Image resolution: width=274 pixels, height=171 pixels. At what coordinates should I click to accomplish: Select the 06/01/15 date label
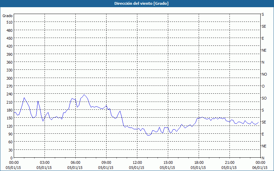(260, 168)
